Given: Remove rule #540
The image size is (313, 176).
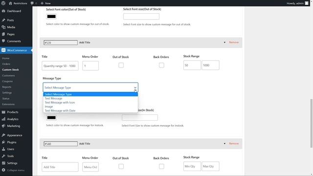Looking at the screenshot, I should (234, 143).
